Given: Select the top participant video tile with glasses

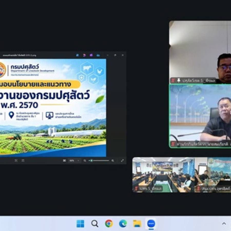Looking at the screenshot, I should (200, 52).
